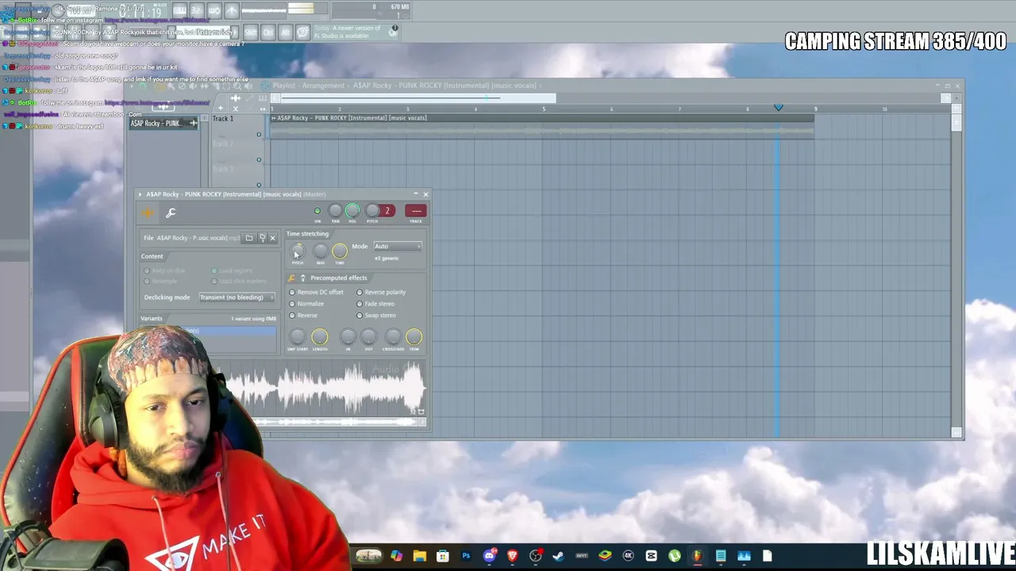Open 4K Video Downloader from the taskbar
1016x571 pixels.
point(628,556)
